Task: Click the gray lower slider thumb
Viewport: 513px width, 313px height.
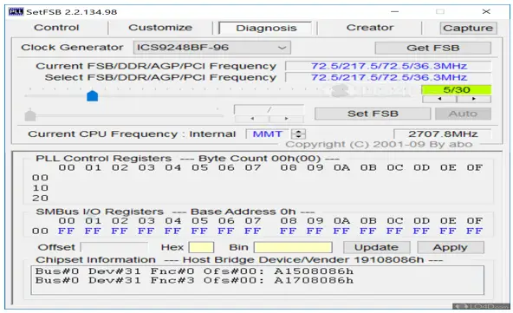Action: click(30, 115)
